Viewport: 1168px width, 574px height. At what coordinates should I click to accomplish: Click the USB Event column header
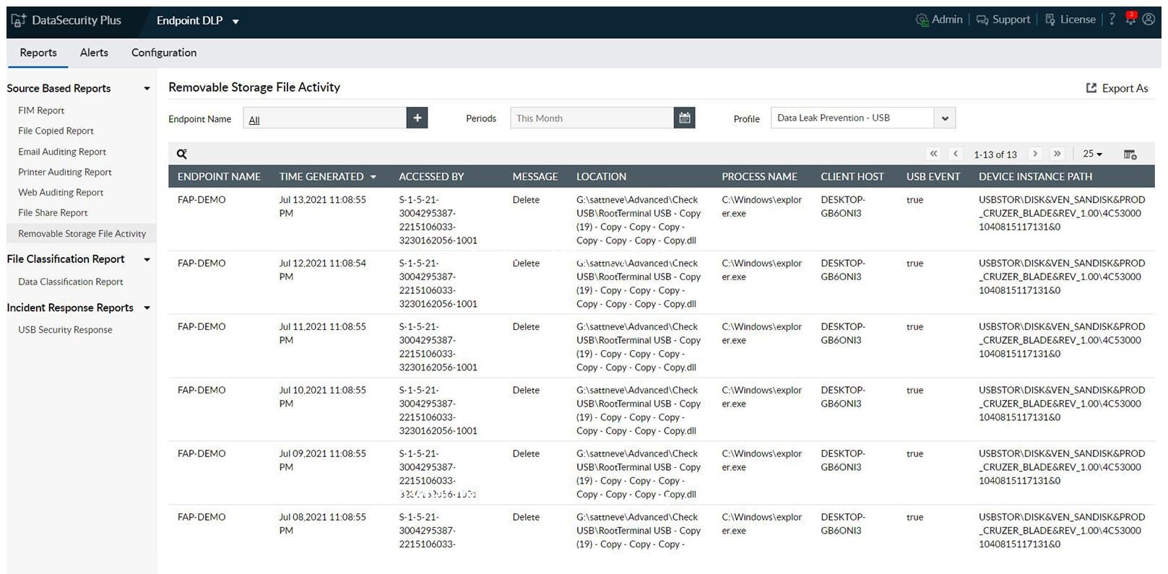tap(933, 176)
